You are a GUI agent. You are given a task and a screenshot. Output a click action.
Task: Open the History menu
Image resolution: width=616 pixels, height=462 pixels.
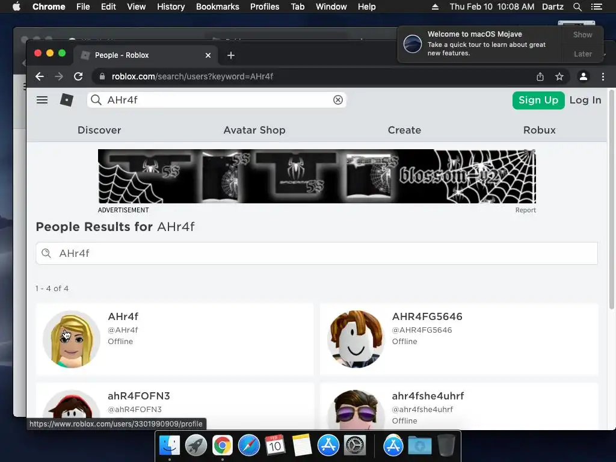coord(171,7)
